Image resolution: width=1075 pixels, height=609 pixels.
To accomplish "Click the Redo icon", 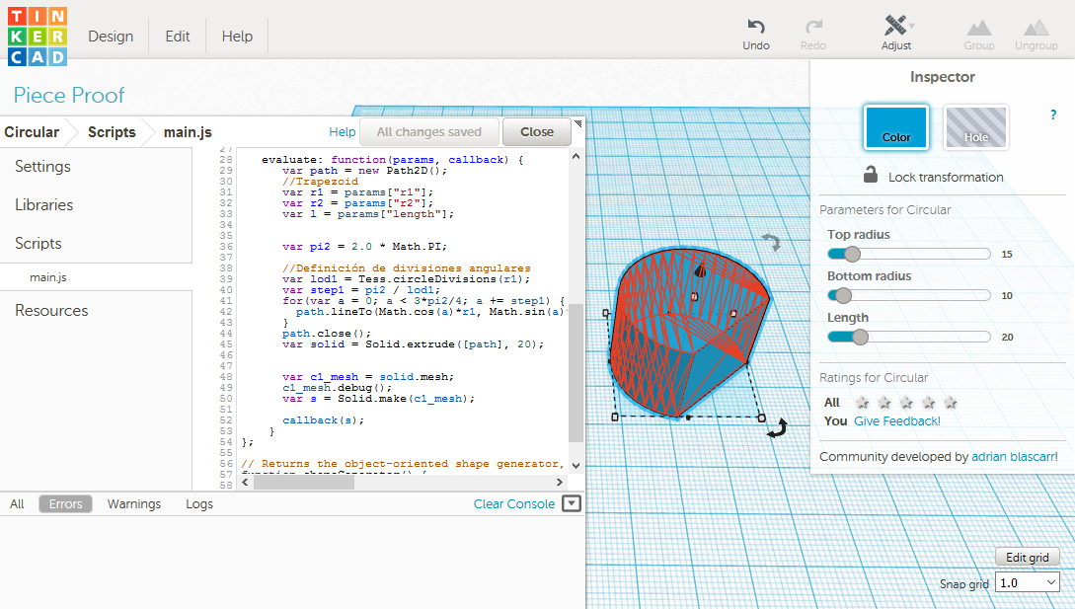I will [x=813, y=27].
